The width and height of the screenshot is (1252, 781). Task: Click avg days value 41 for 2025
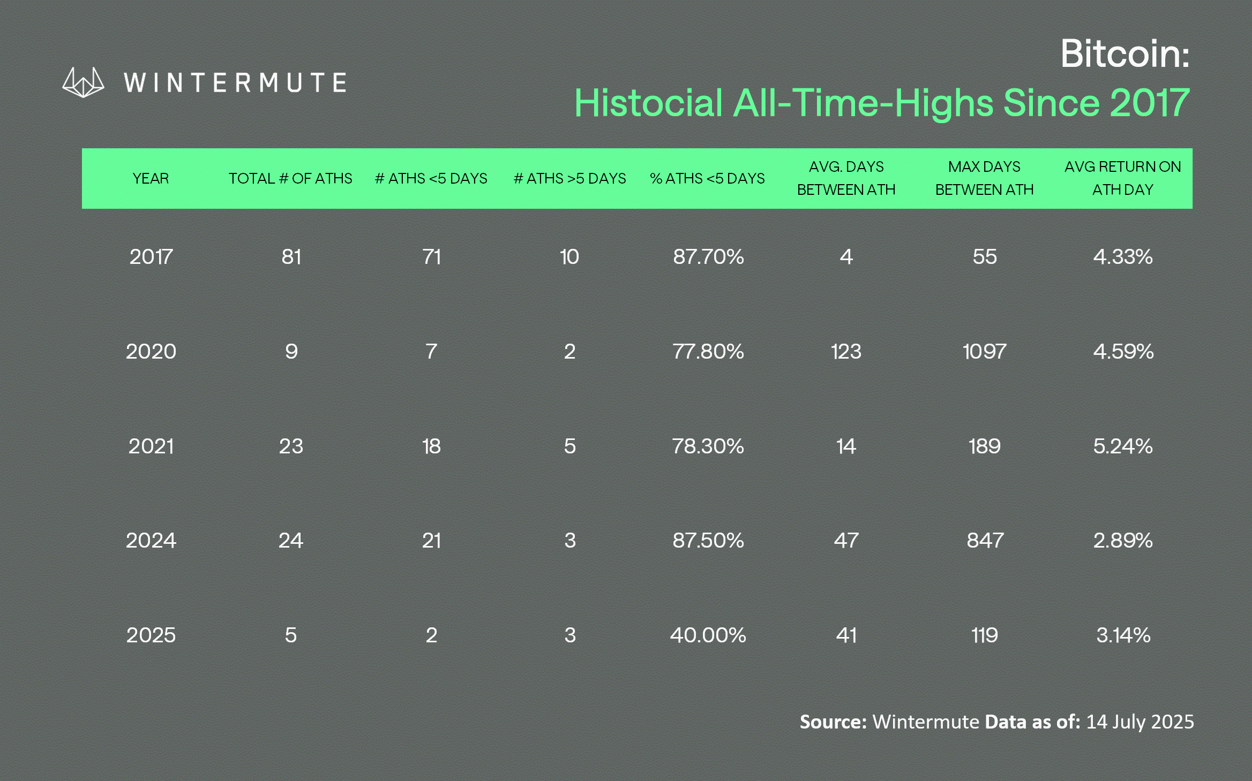point(846,635)
